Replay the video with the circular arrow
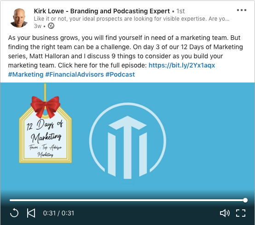This screenshot has height=225, width=255. [x=14, y=213]
